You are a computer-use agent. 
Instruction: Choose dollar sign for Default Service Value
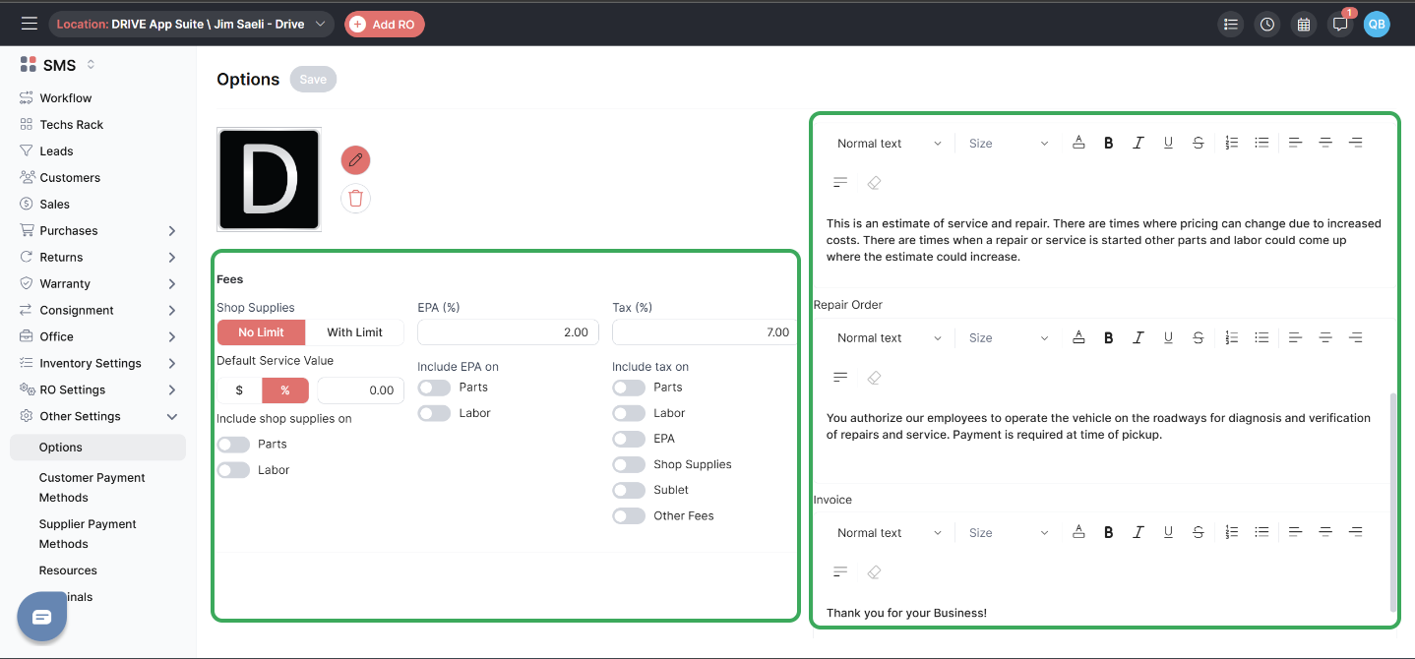[x=239, y=390]
